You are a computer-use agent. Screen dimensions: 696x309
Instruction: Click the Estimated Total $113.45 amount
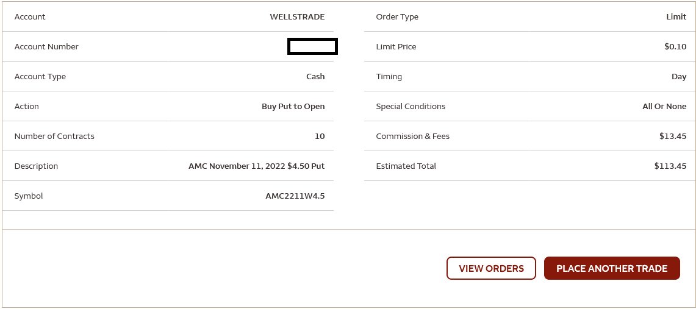[670, 166]
